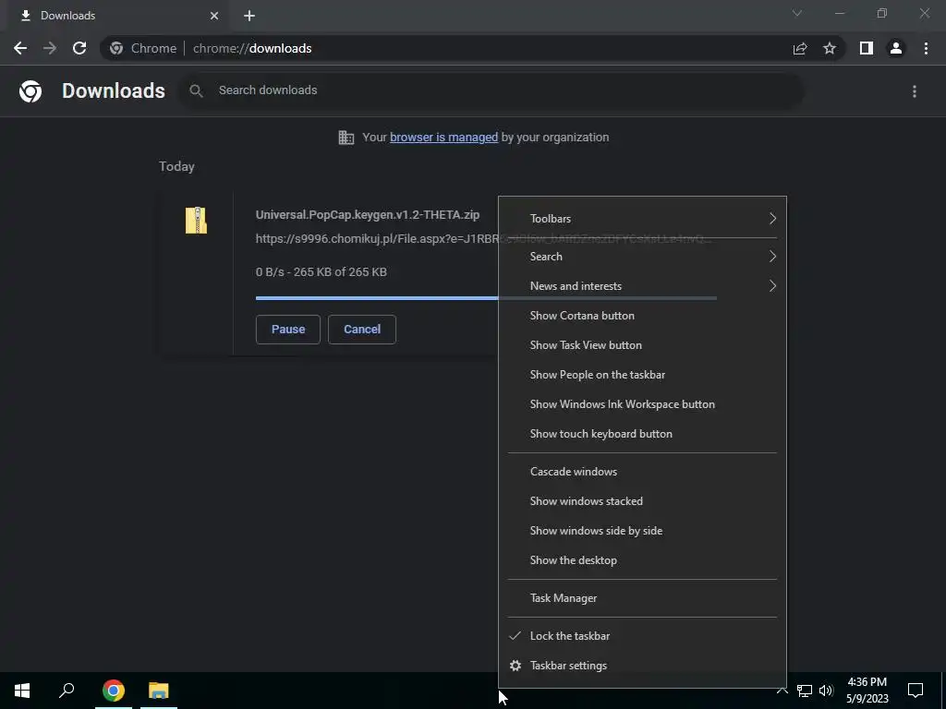Cancel the download

tap(362, 330)
